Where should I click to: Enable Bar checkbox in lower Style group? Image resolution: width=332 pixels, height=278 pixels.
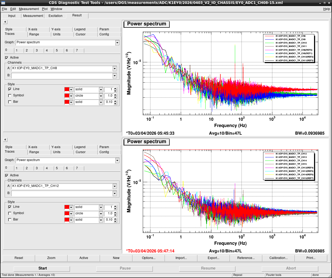(10, 220)
